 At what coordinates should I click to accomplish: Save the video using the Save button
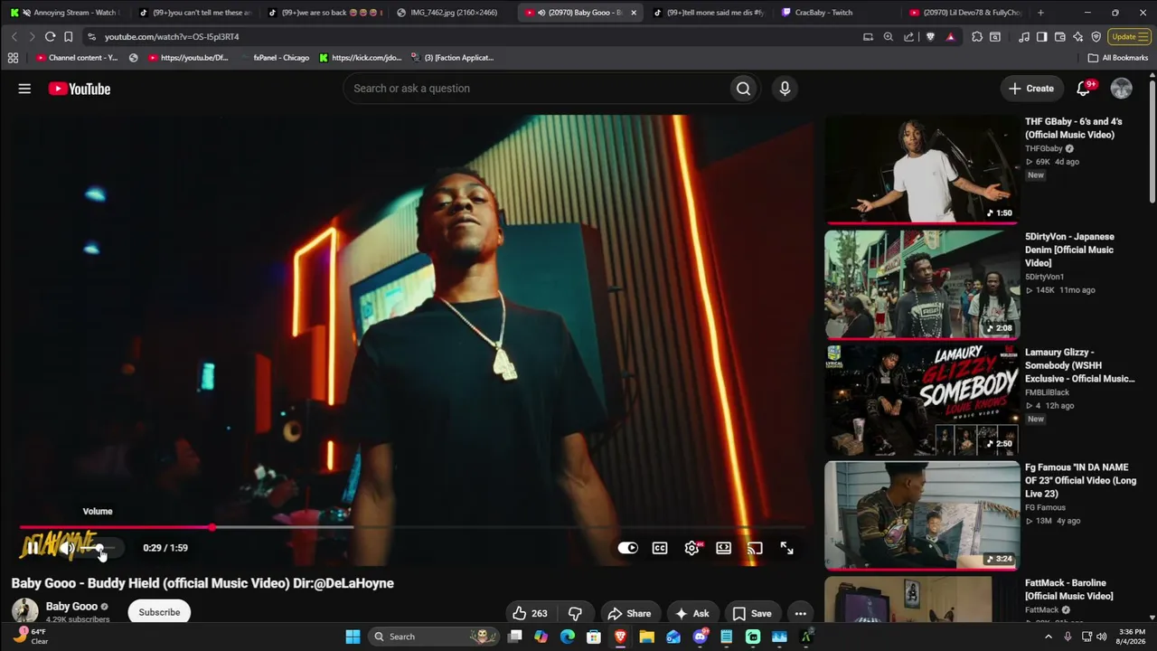[752, 613]
